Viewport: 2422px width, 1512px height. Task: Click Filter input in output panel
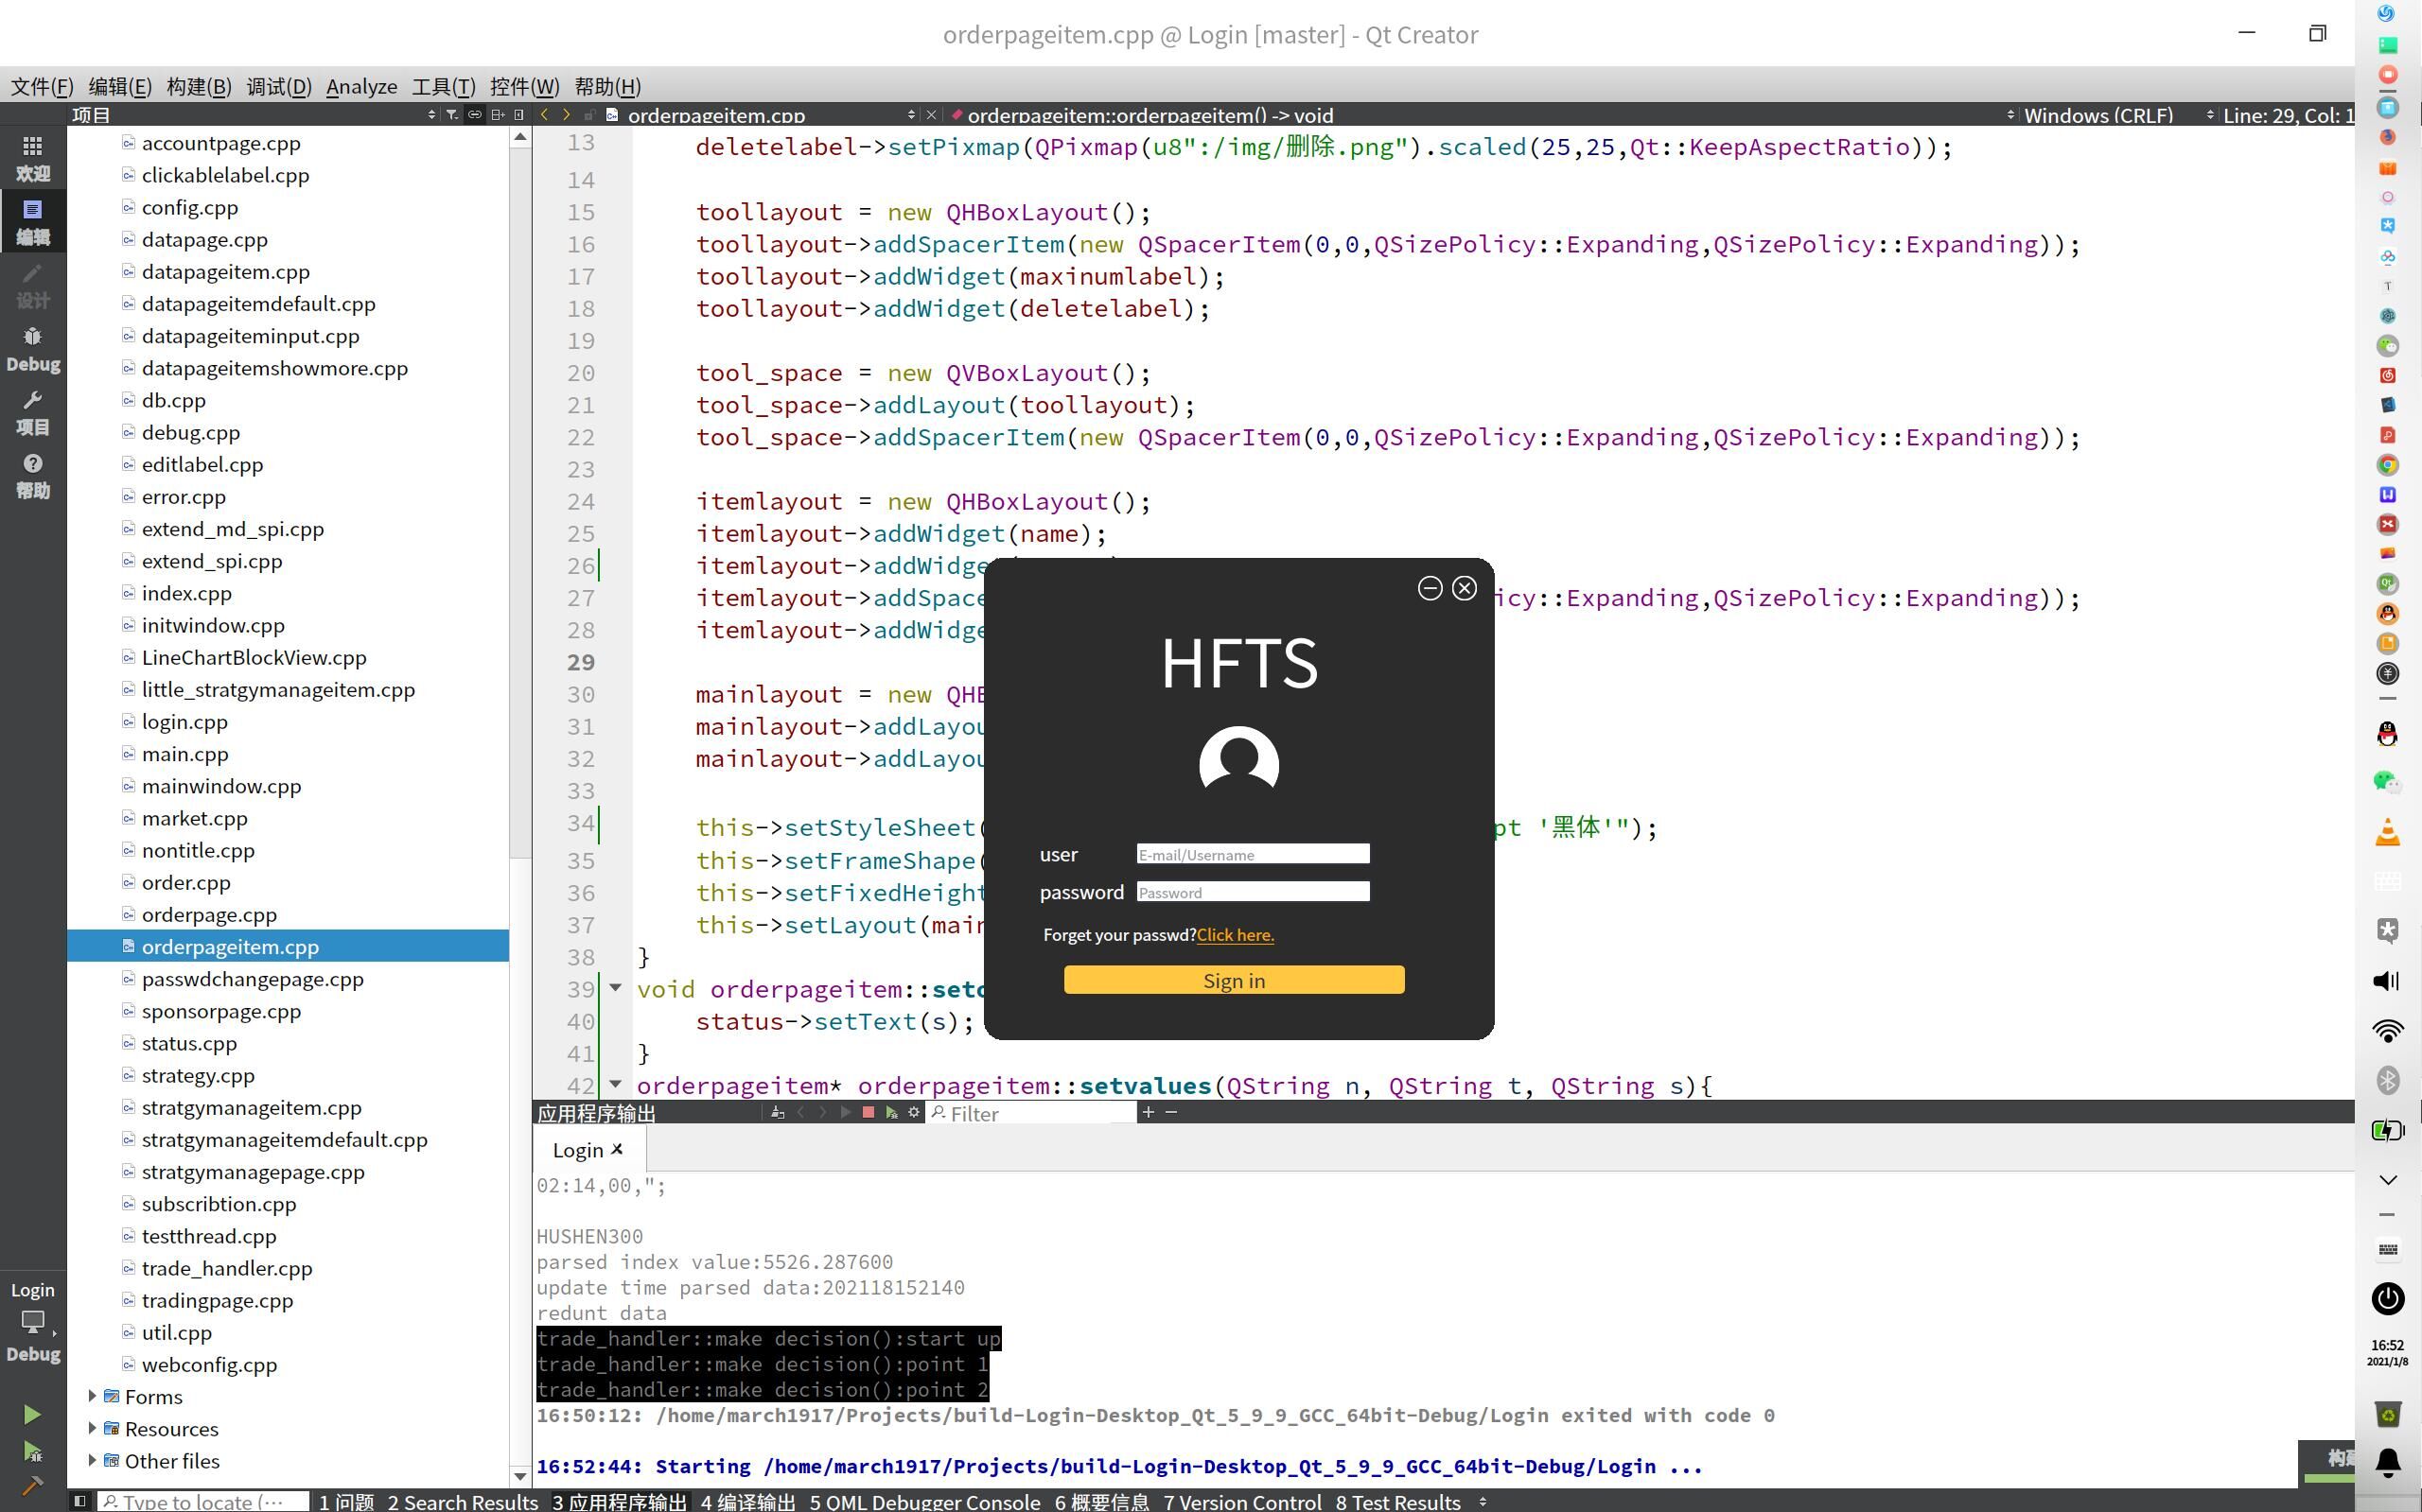[x=1028, y=1113]
